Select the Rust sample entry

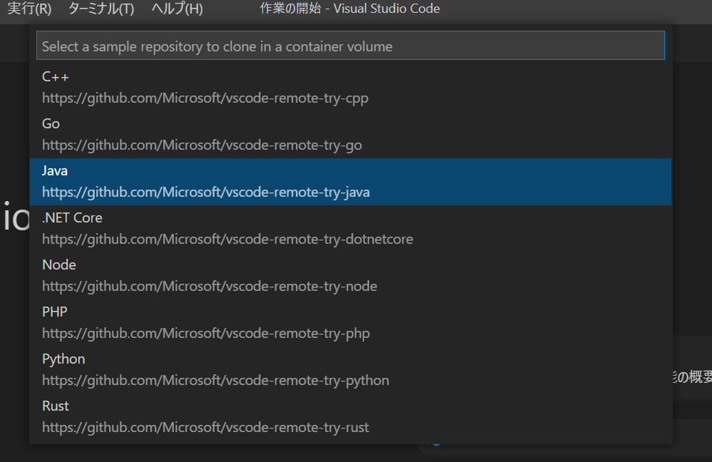(350, 416)
